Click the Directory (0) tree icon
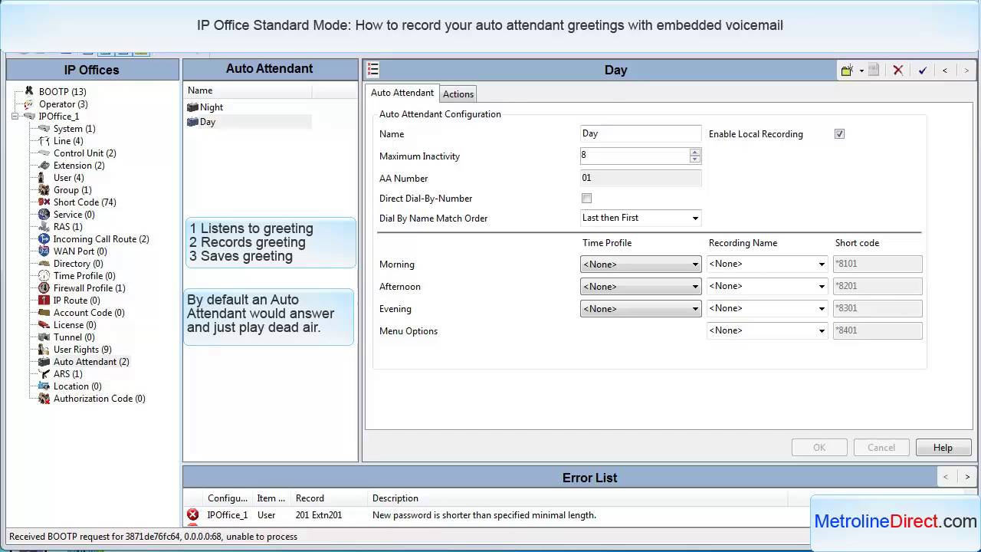 coord(44,264)
